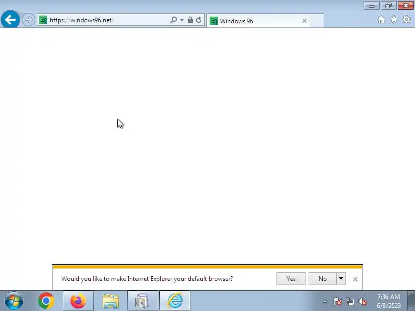Image resolution: width=415 pixels, height=311 pixels.
Task: Go to the Home page icon
Action: pos(381,20)
